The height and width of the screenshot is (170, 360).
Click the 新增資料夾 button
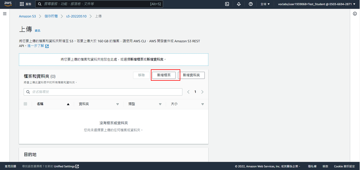point(191,75)
